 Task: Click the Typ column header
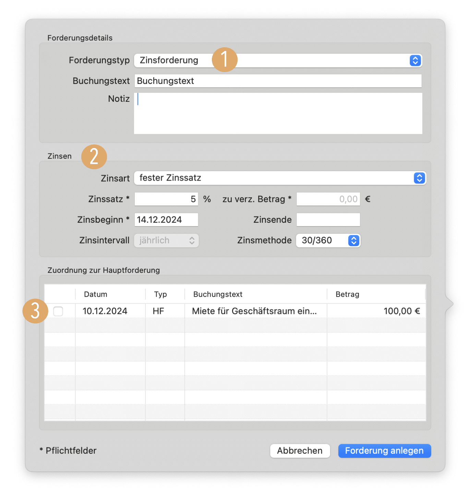click(x=165, y=294)
